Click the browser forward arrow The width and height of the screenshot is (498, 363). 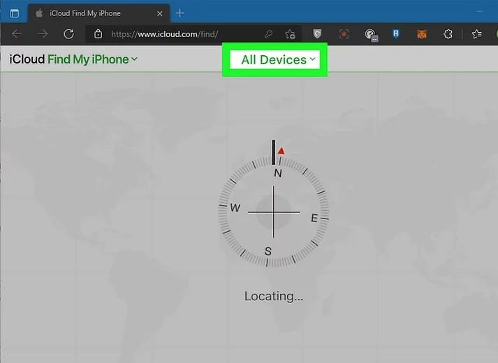[43, 34]
